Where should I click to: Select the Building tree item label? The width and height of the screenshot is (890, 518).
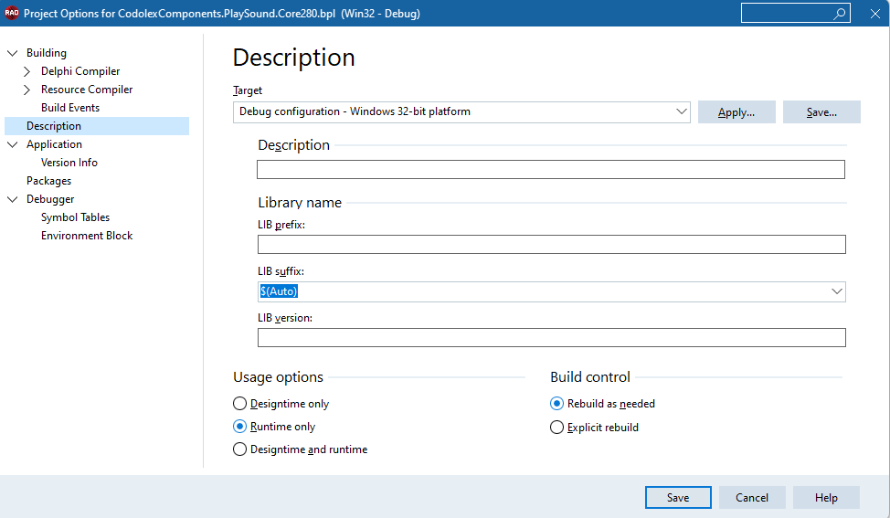tap(47, 53)
